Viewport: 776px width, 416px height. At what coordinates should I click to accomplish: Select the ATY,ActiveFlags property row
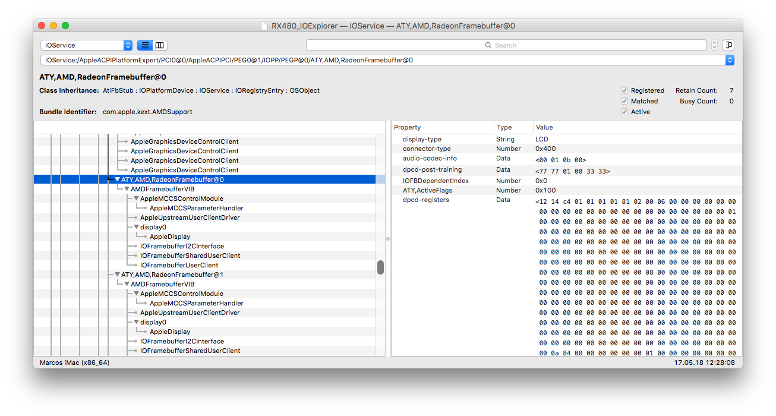[x=566, y=190]
